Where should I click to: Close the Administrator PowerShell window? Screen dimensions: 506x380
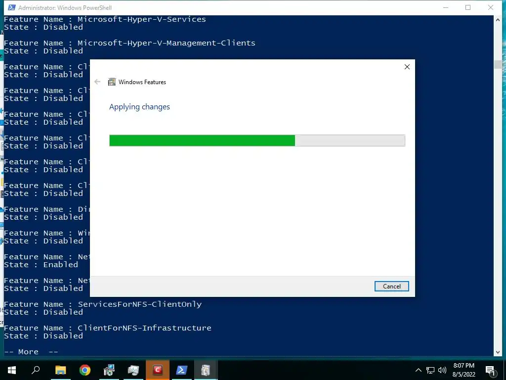click(x=491, y=7)
